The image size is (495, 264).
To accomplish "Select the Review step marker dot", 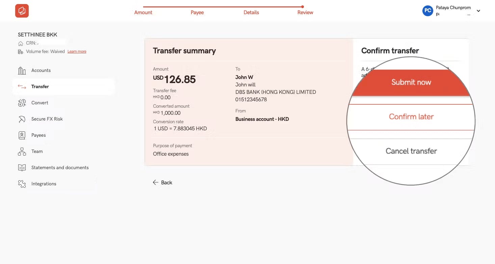I will (x=303, y=7).
